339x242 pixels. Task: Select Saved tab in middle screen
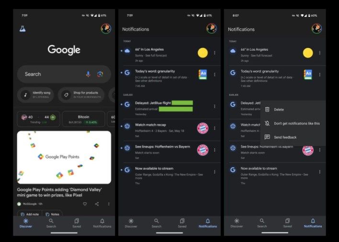(x=182, y=223)
